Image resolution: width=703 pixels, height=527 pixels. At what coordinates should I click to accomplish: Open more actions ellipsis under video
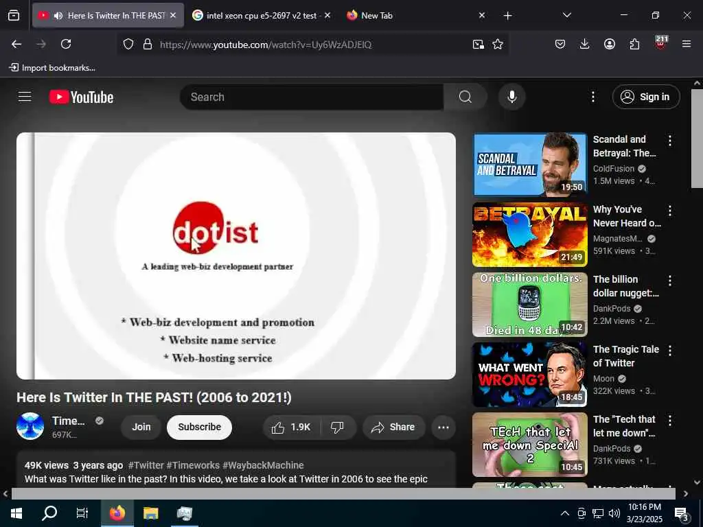[443, 428]
